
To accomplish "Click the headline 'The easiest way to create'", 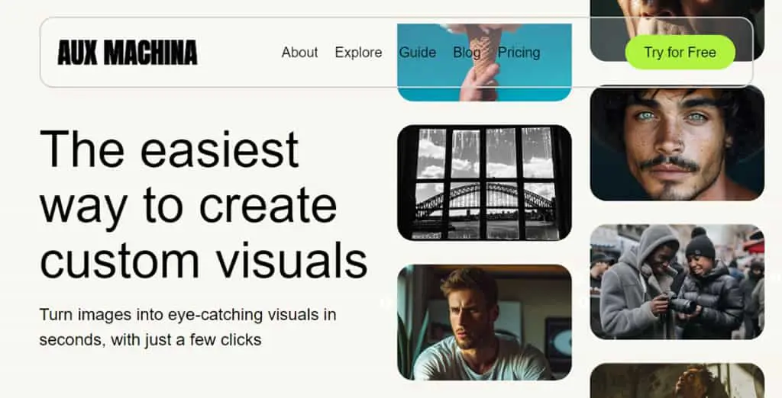I will [189, 178].
